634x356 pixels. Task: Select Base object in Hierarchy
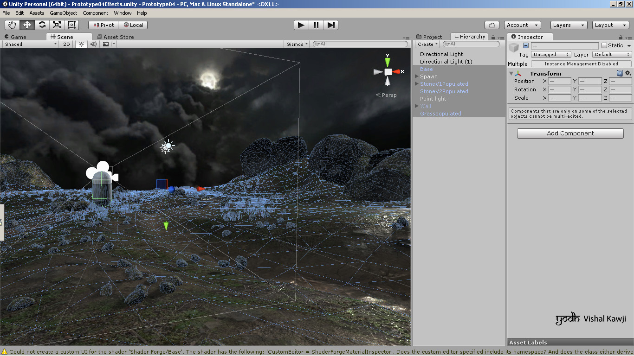coord(459,69)
